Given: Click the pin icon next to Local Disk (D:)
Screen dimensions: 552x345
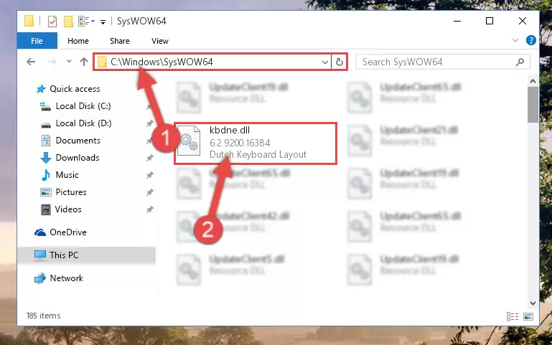Looking at the screenshot, I should point(150,123).
